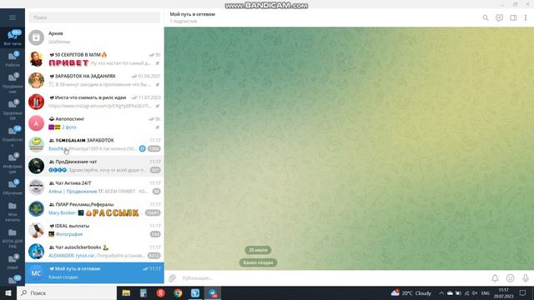This screenshot has height=300, width=534.
Task: Open 50 СЕКРЕТОВ В МЛМ channel
Action: (x=94, y=59)
